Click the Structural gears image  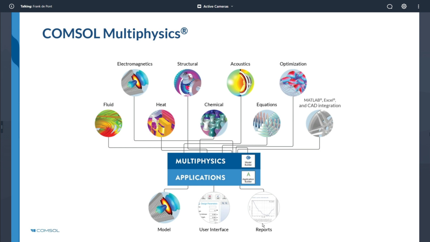click(187, 82)
